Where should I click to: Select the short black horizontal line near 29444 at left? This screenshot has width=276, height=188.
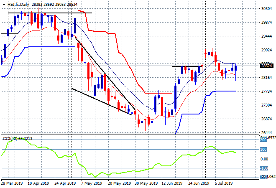pos(10,33)
